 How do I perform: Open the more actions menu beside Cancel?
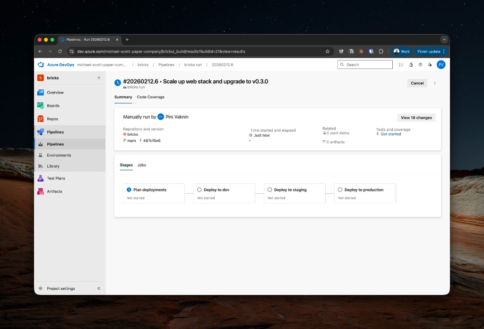click(x=435, y=83)
